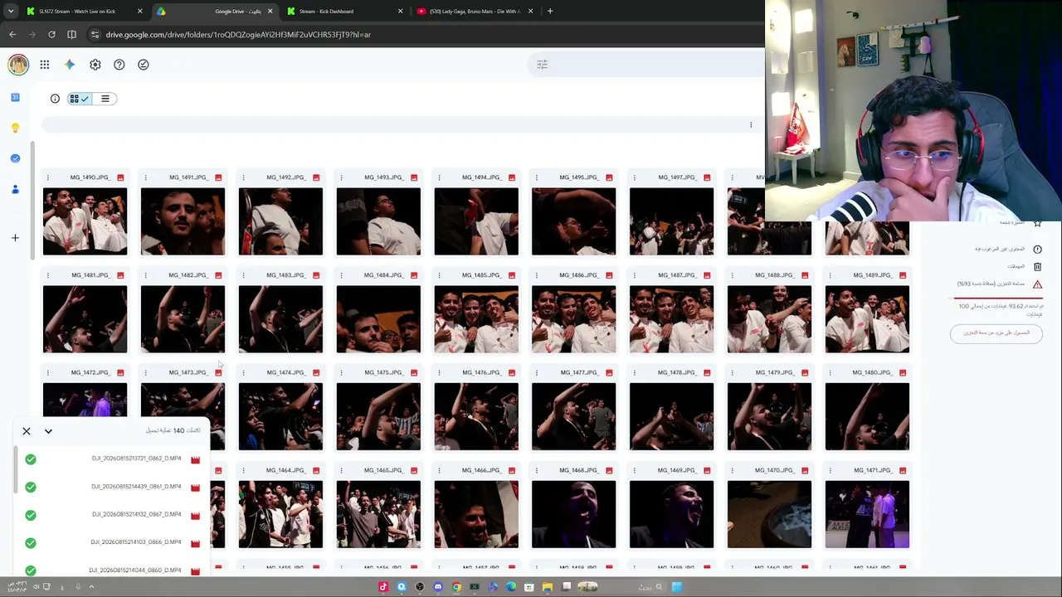Screen dimensions: 1062x597
Task: Show hidden system tray icons
Action: pyautogui.click(x=91, y=587)
